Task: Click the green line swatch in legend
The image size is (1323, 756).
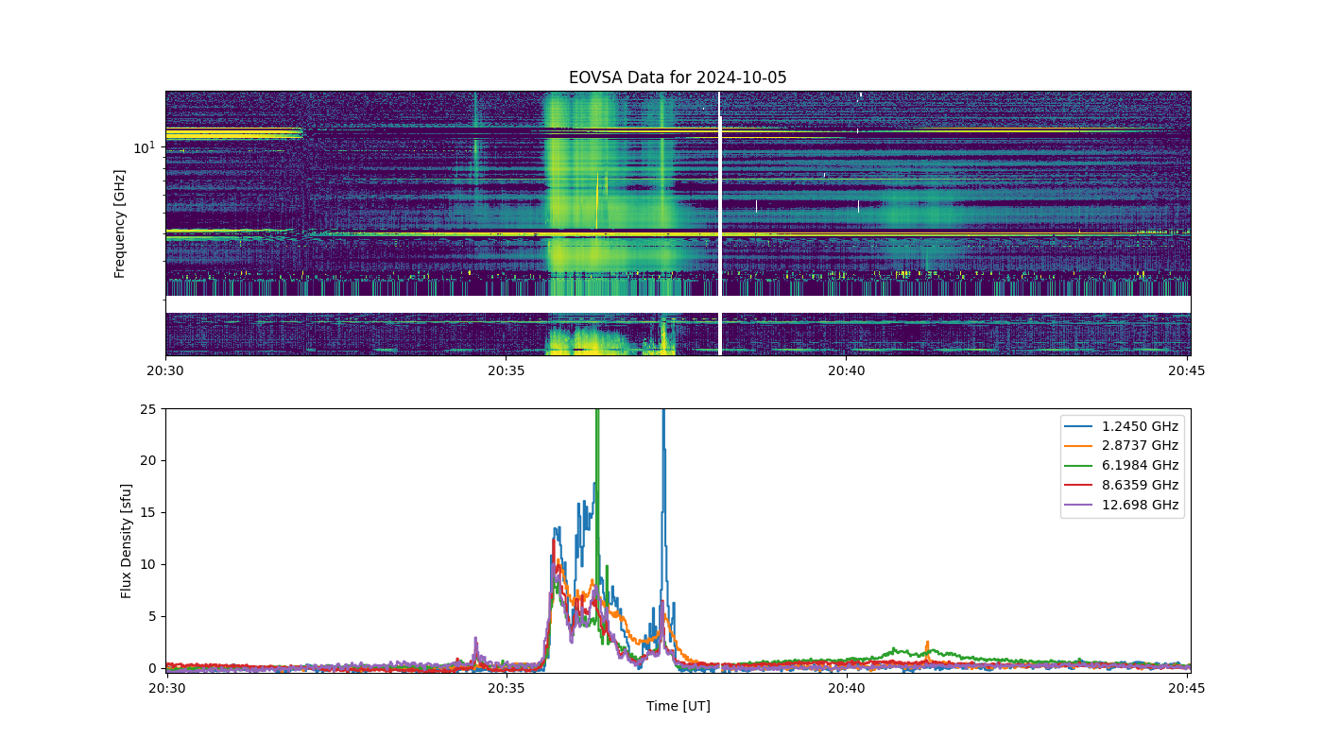Action: click(x=1079, y=466)
